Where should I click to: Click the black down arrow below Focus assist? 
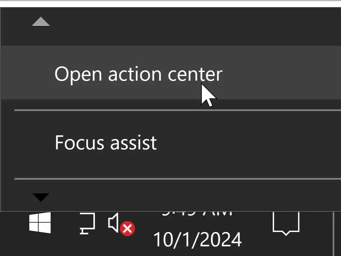coord(41,197)
